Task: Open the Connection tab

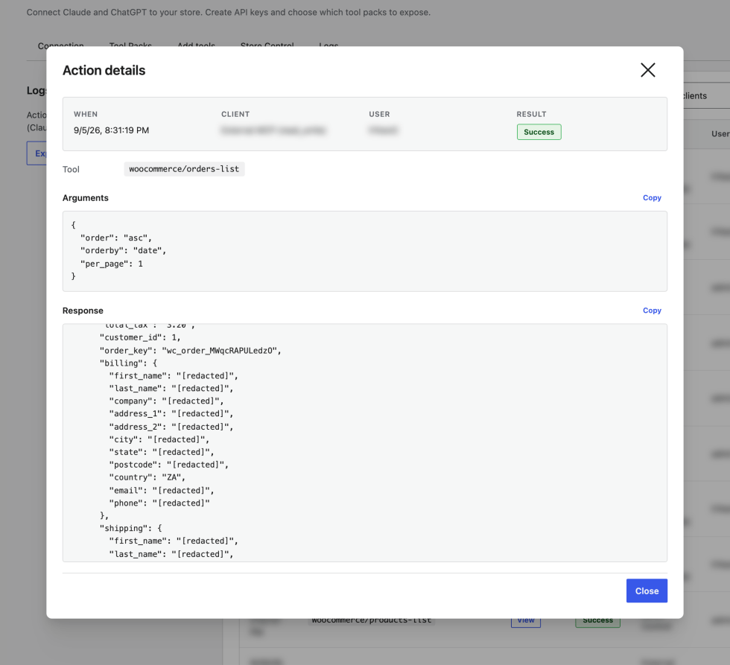Action: [x=60, y=45]
